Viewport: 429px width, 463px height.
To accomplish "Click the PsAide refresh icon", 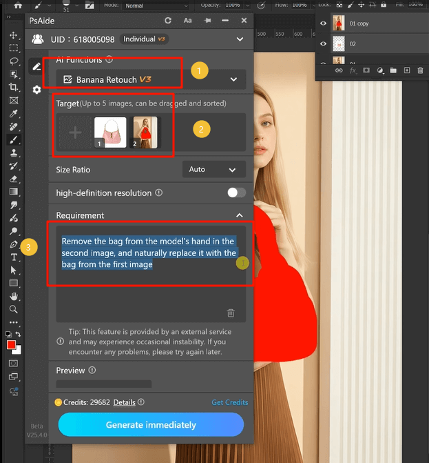I will pyautogui.click(x=169, y=21).
